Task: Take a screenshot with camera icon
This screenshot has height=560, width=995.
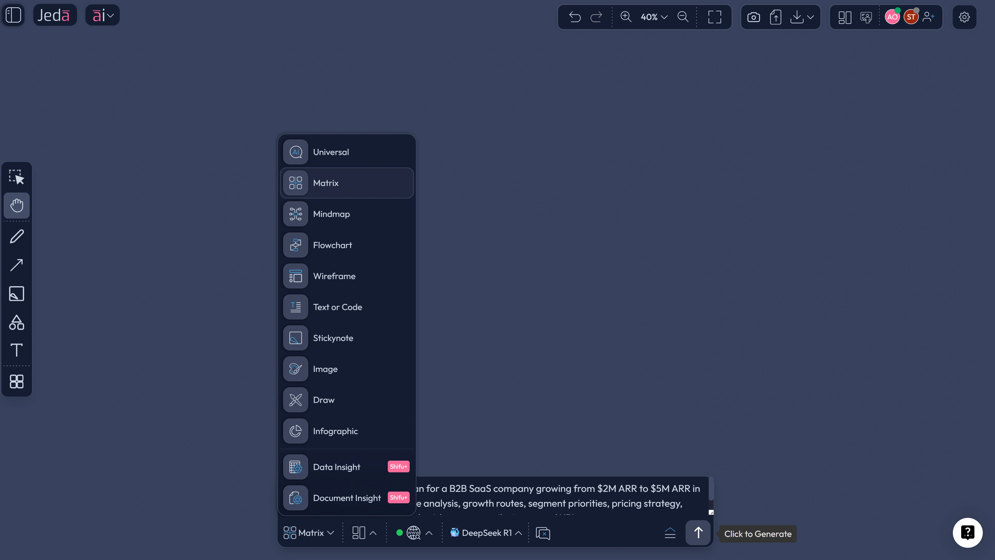Action: point(753,17)
